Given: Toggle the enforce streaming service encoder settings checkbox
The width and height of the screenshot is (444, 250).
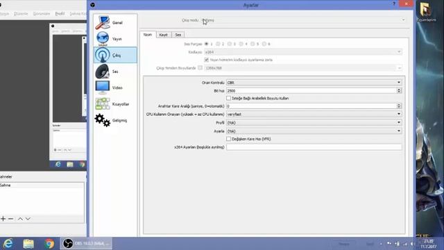Looking at the screenshot, I should click(x=207, y=60).
